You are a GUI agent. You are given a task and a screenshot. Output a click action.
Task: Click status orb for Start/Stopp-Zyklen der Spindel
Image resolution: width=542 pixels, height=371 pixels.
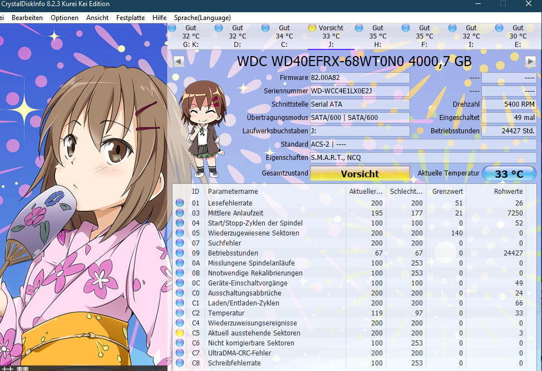(180, 223)
